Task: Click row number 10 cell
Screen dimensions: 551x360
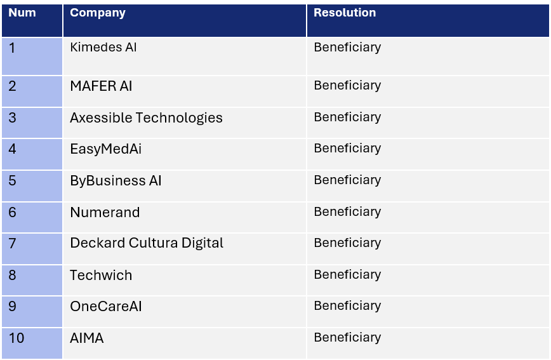Action: 17,338
